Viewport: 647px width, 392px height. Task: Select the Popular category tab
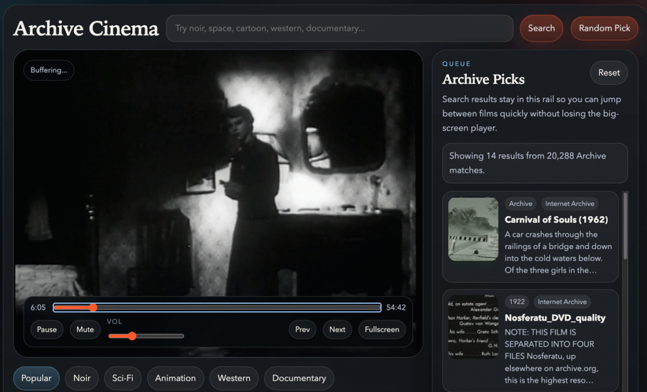37,378
